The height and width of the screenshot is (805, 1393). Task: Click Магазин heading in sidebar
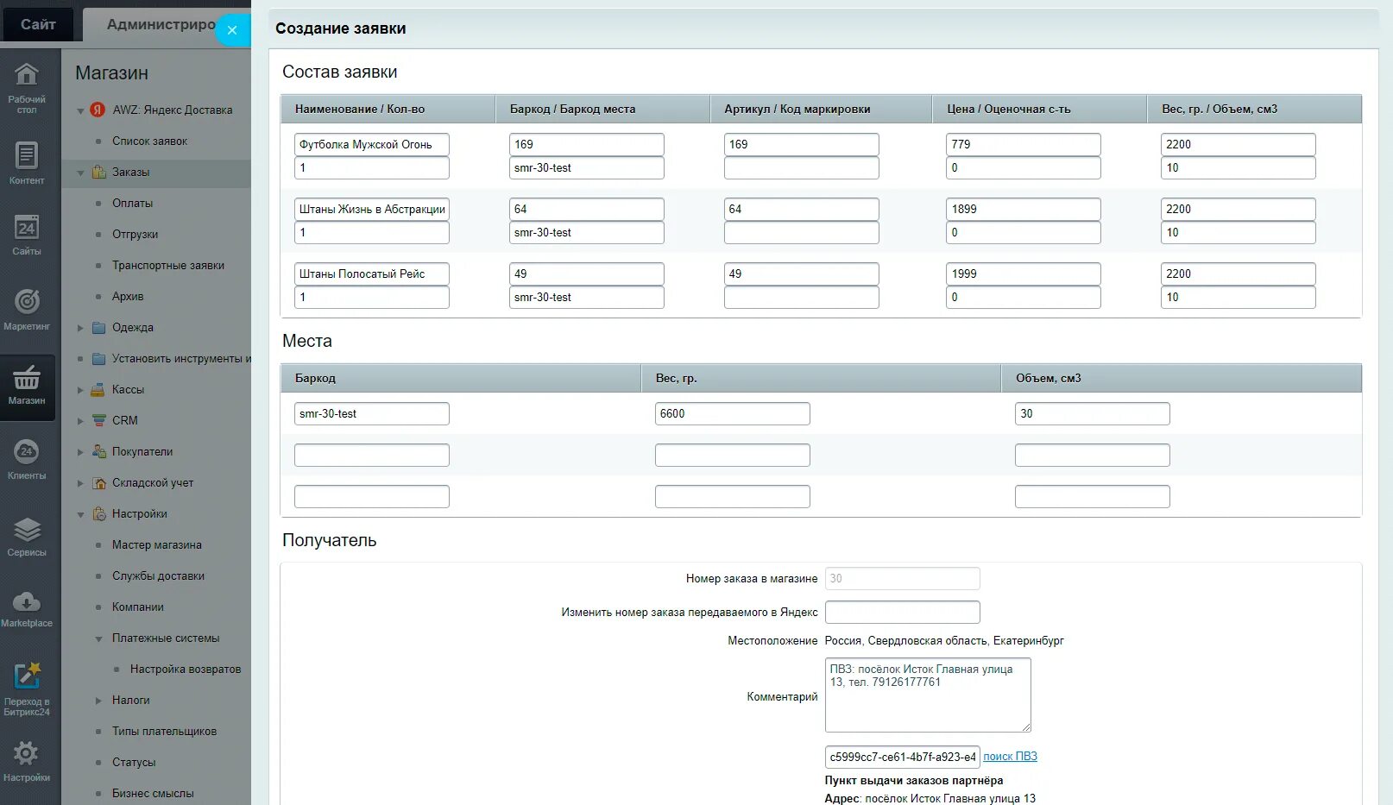(x=111, y=72)
